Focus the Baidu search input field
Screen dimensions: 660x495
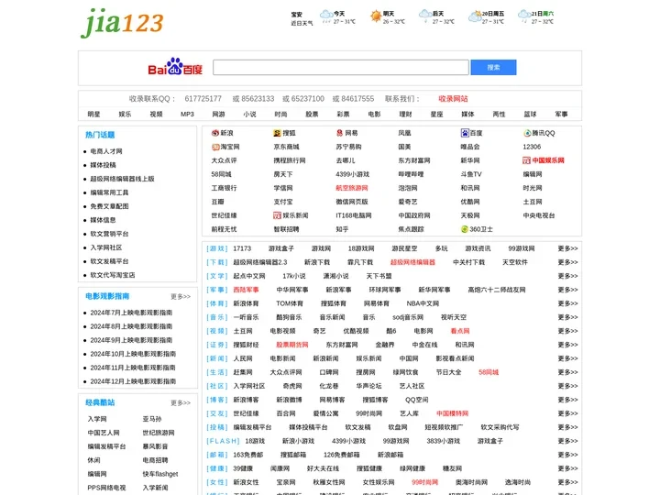pyautogui.click(x=340, y=67)
